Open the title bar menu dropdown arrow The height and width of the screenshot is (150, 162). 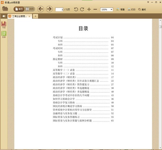[148, 2]
